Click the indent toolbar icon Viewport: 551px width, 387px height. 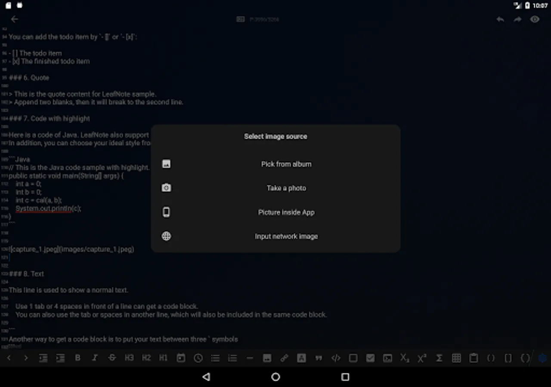point(60,358)
